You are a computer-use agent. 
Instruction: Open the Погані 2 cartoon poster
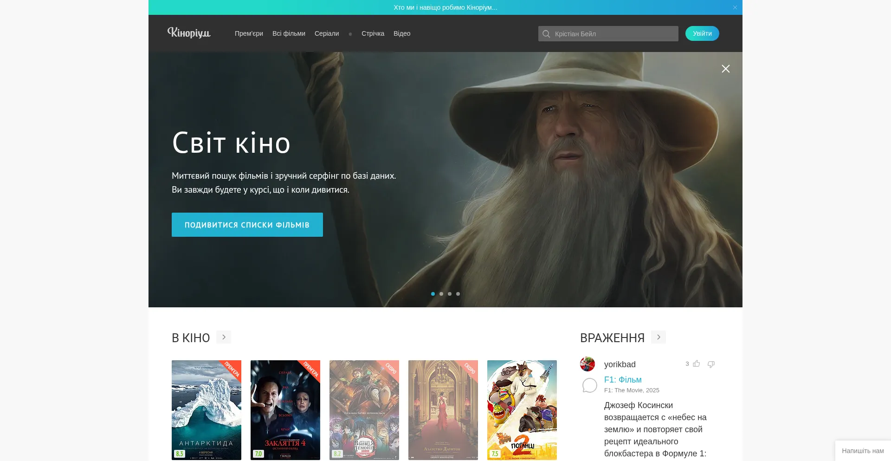click(x=522, y=410)
